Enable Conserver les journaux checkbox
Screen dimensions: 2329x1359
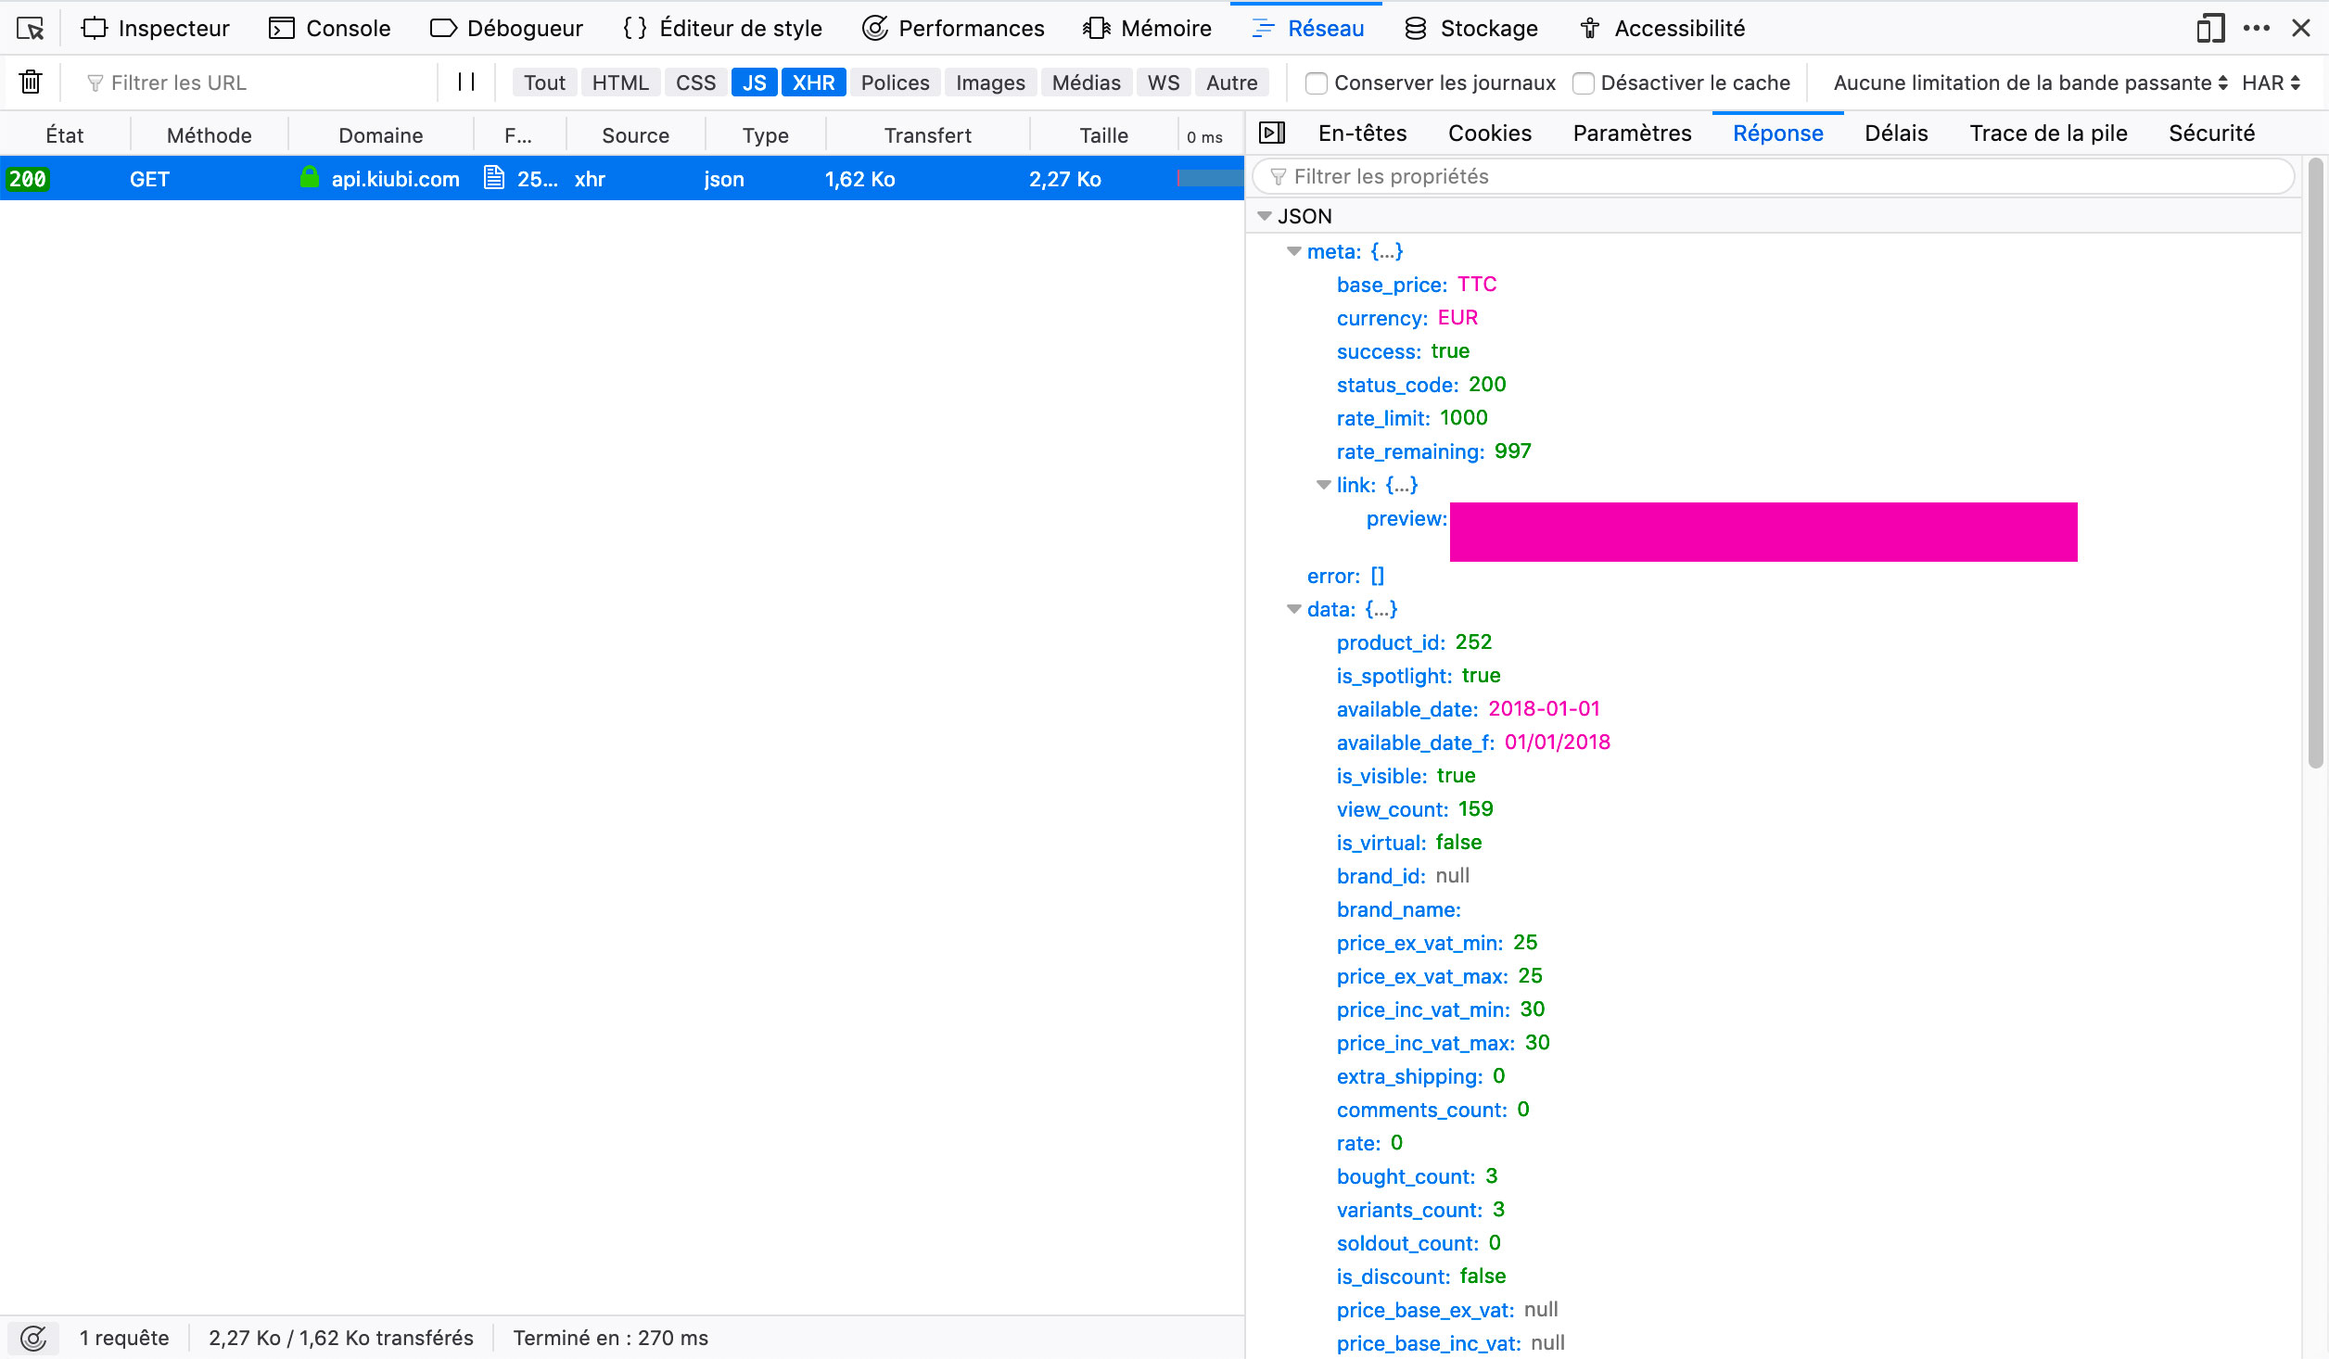(x=1316, y=83)
